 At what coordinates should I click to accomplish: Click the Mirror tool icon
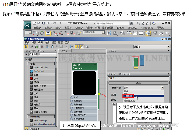[x=109, y=33]
